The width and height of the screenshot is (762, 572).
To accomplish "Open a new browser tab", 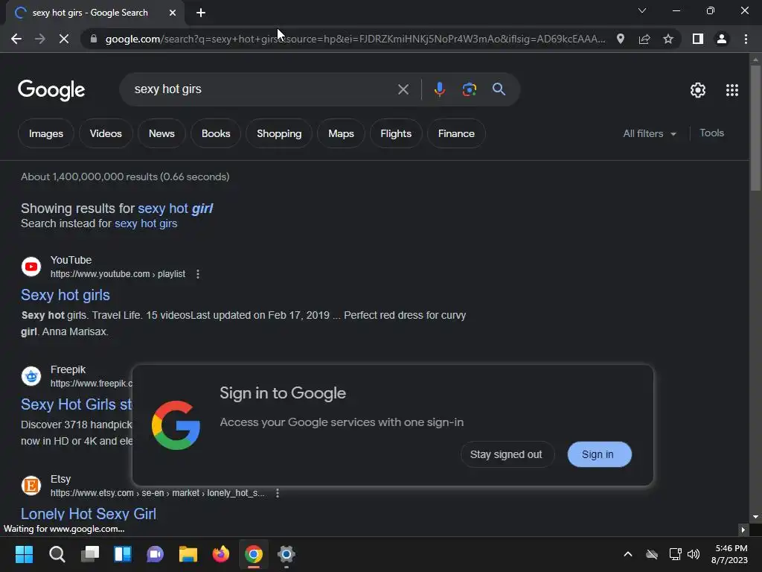I will [x=201, y=13].
